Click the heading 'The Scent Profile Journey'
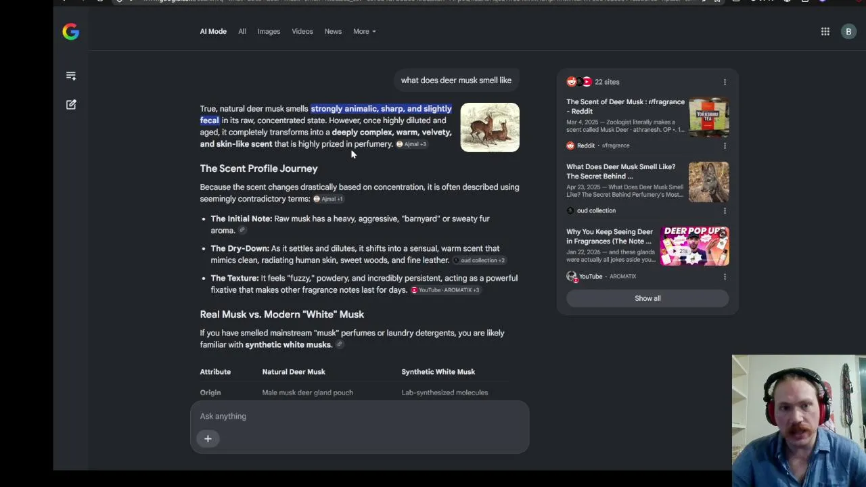This screenshot has width=866, height=487. click(258, 168)
